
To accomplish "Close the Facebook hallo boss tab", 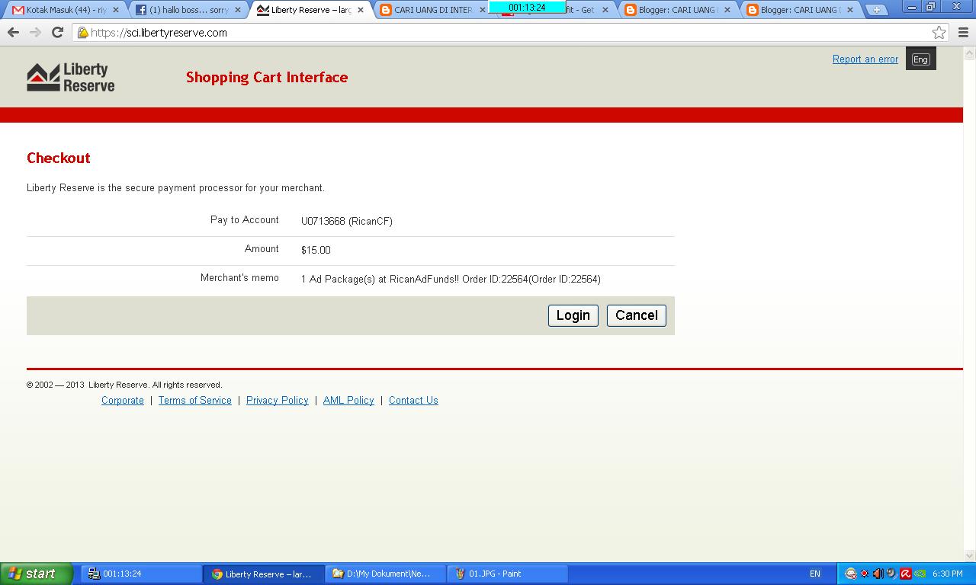I will coord(238,10).
